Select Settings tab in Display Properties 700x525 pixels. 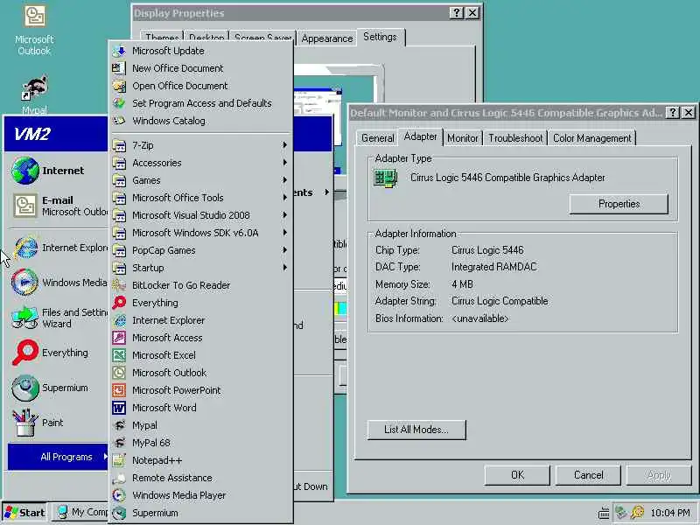pyautogui.click(x=380, y=37)
